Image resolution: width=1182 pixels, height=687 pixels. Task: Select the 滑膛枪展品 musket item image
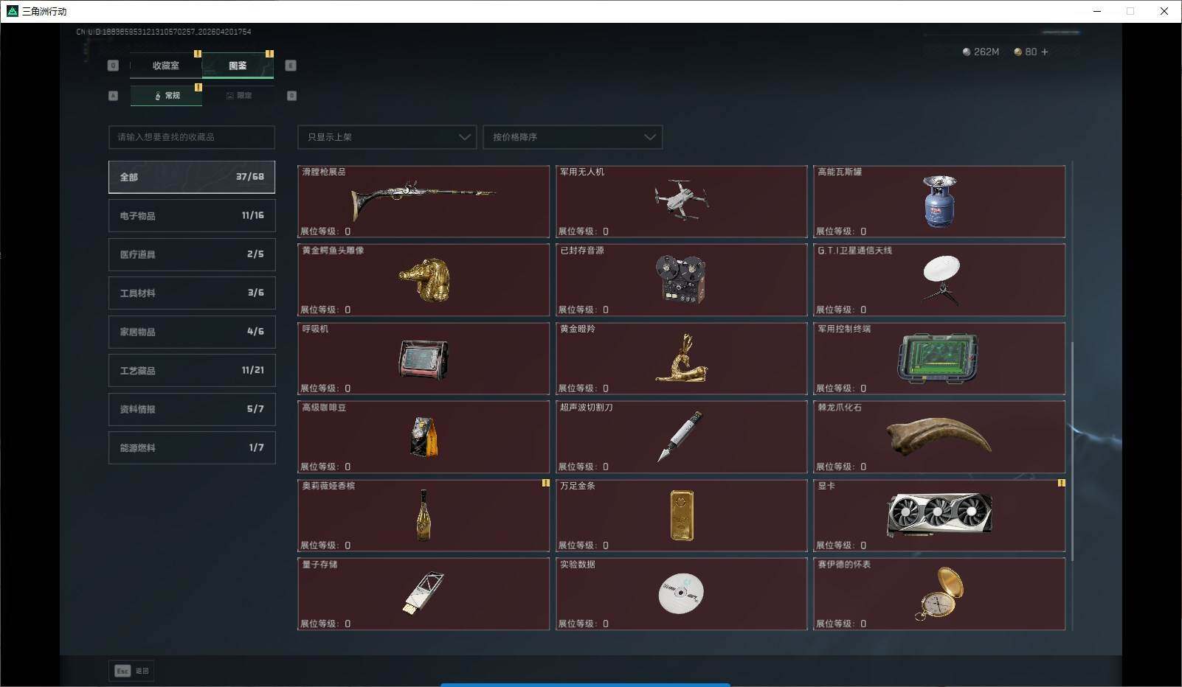(423, 200)
